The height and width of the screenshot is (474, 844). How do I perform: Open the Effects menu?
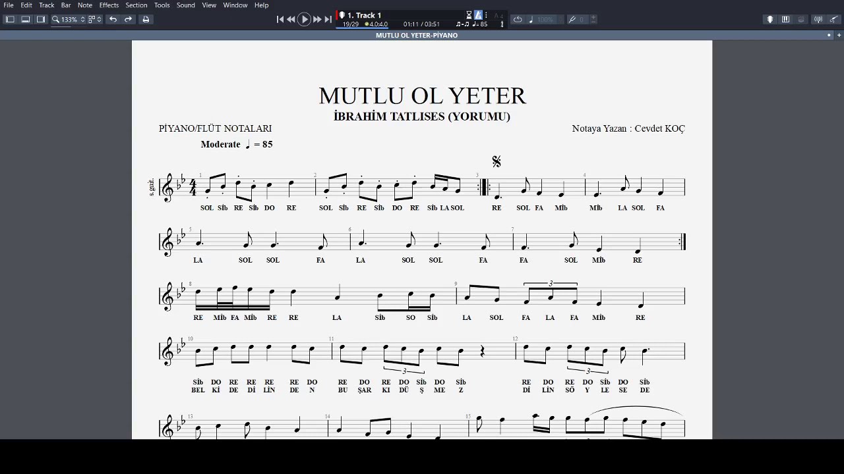(109, 5)
